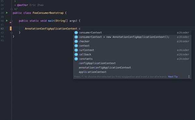Click aiXcoder icon beside consumerContext
Image resolution: width=195 pixels, height=120 pixels.
point(76,32)
